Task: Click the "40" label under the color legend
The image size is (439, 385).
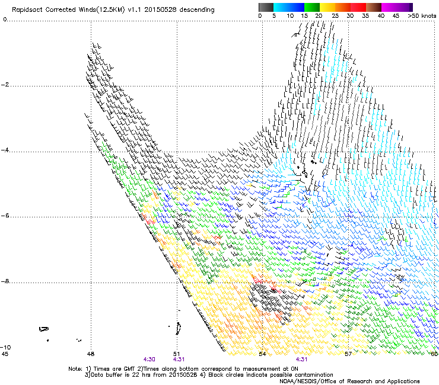Action: (x=381, y=16)
